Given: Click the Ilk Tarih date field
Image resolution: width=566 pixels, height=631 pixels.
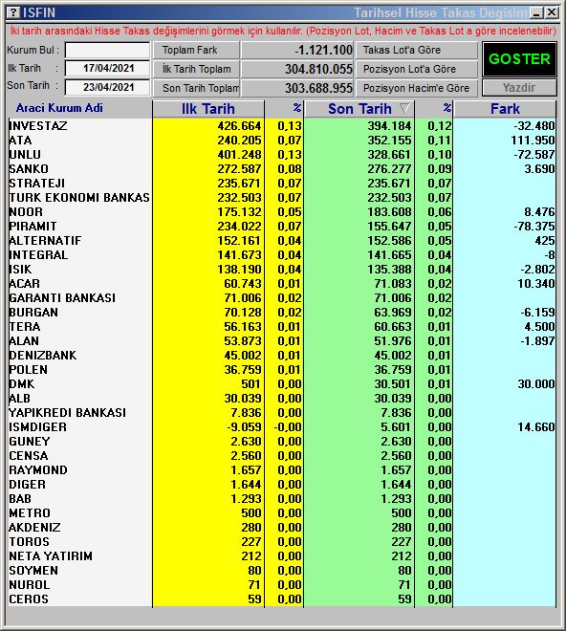Looking at the screenshot, I should [107, 68].
